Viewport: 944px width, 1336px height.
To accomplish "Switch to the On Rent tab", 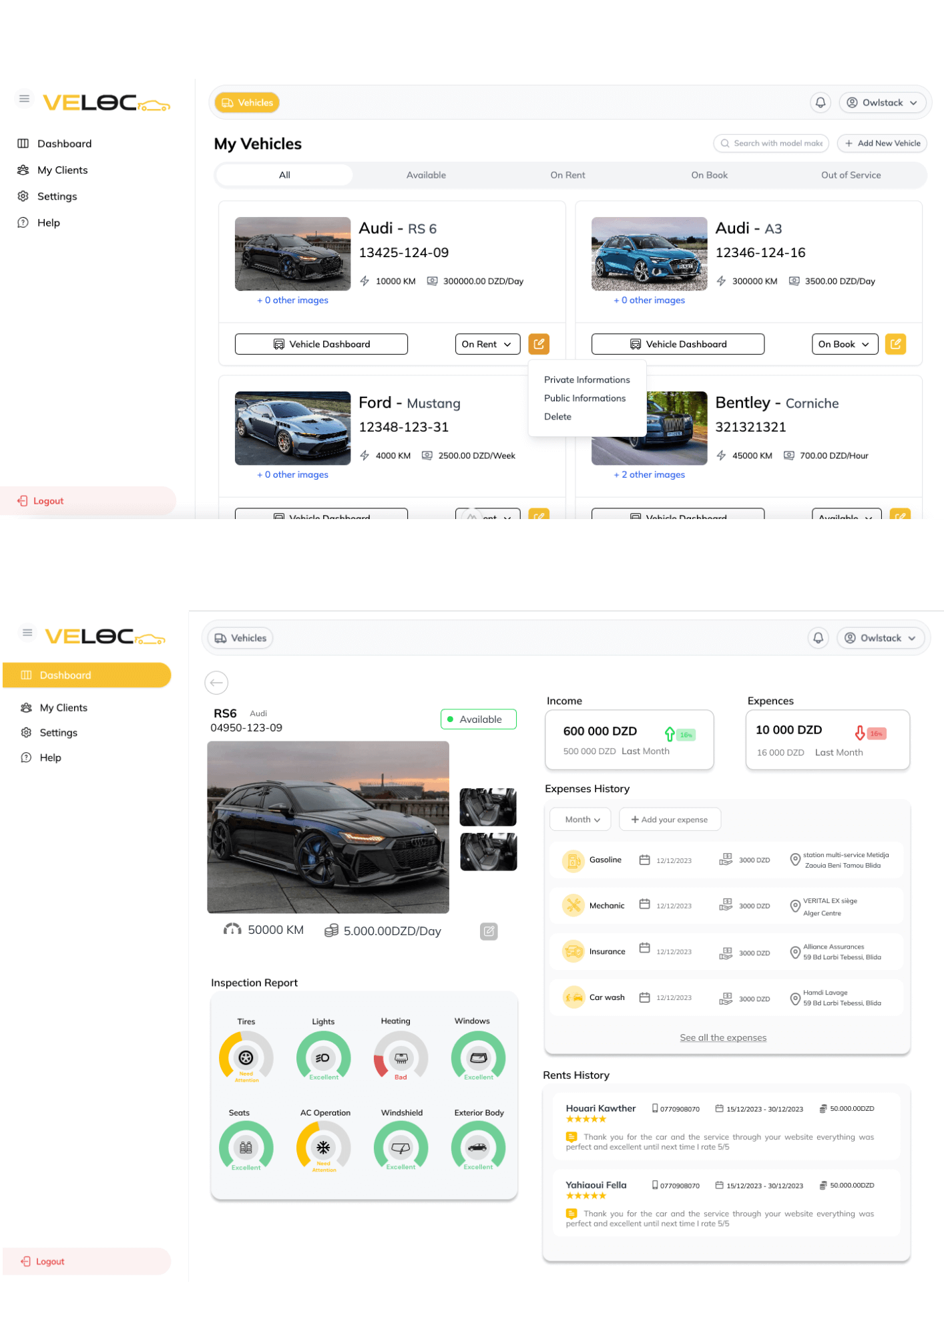I will point(567,175).
